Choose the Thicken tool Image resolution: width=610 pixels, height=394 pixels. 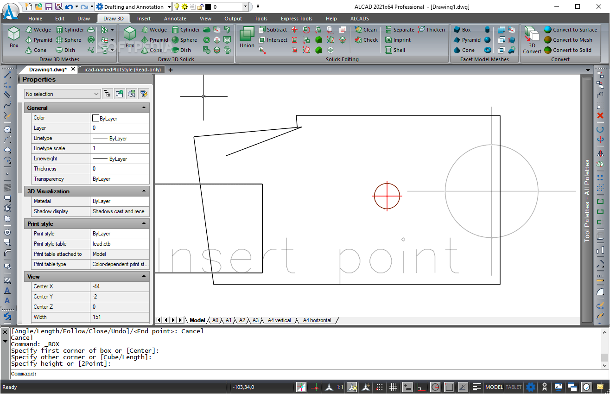pos(431,30)
